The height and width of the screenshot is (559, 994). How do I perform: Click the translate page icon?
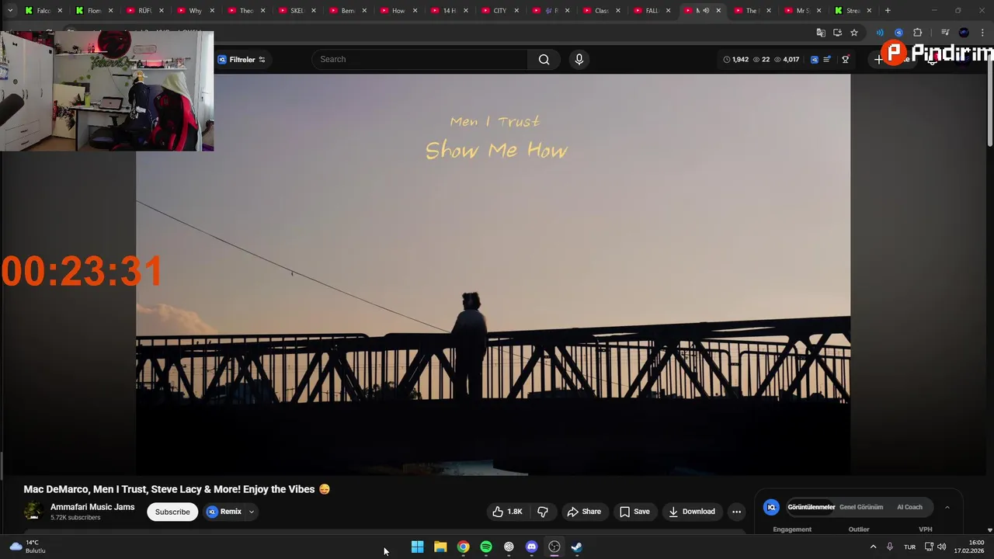(x=821, y=33)
